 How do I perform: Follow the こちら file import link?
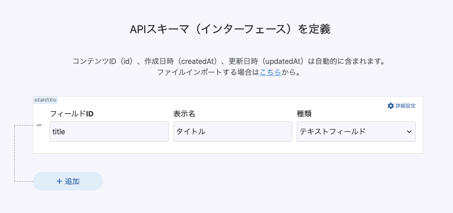tap(271, 72)
